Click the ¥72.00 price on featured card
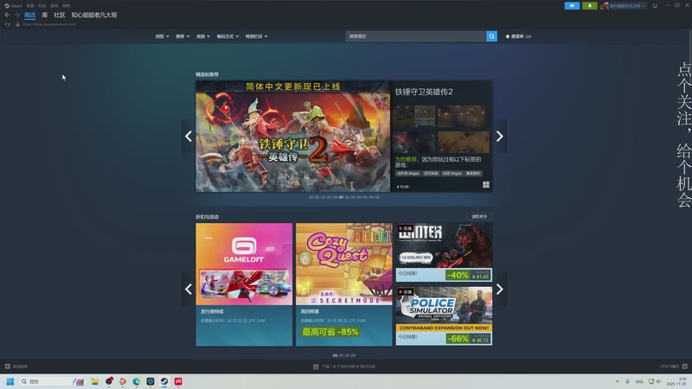The height and width of the screenshot is (389, 692). pos(403,187)
